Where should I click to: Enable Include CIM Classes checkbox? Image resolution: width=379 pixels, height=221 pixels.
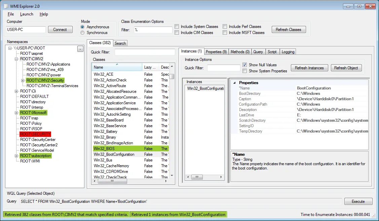tap(177, 32)
